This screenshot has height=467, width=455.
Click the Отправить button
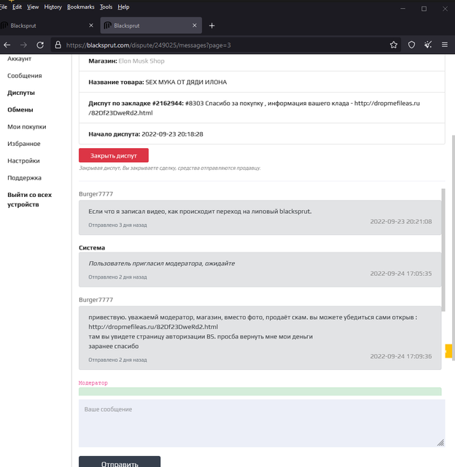point(120,462)
